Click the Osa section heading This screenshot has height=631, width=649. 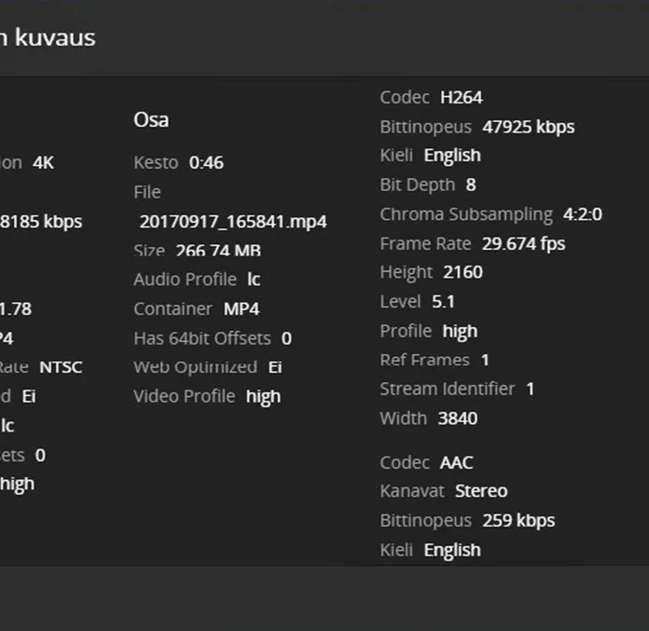[x=151, y=120]
